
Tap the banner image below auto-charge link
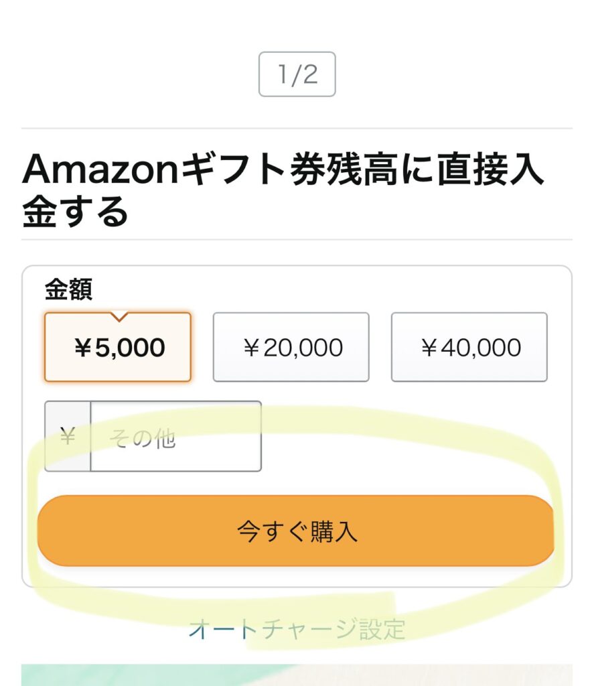tap(297, 675)
